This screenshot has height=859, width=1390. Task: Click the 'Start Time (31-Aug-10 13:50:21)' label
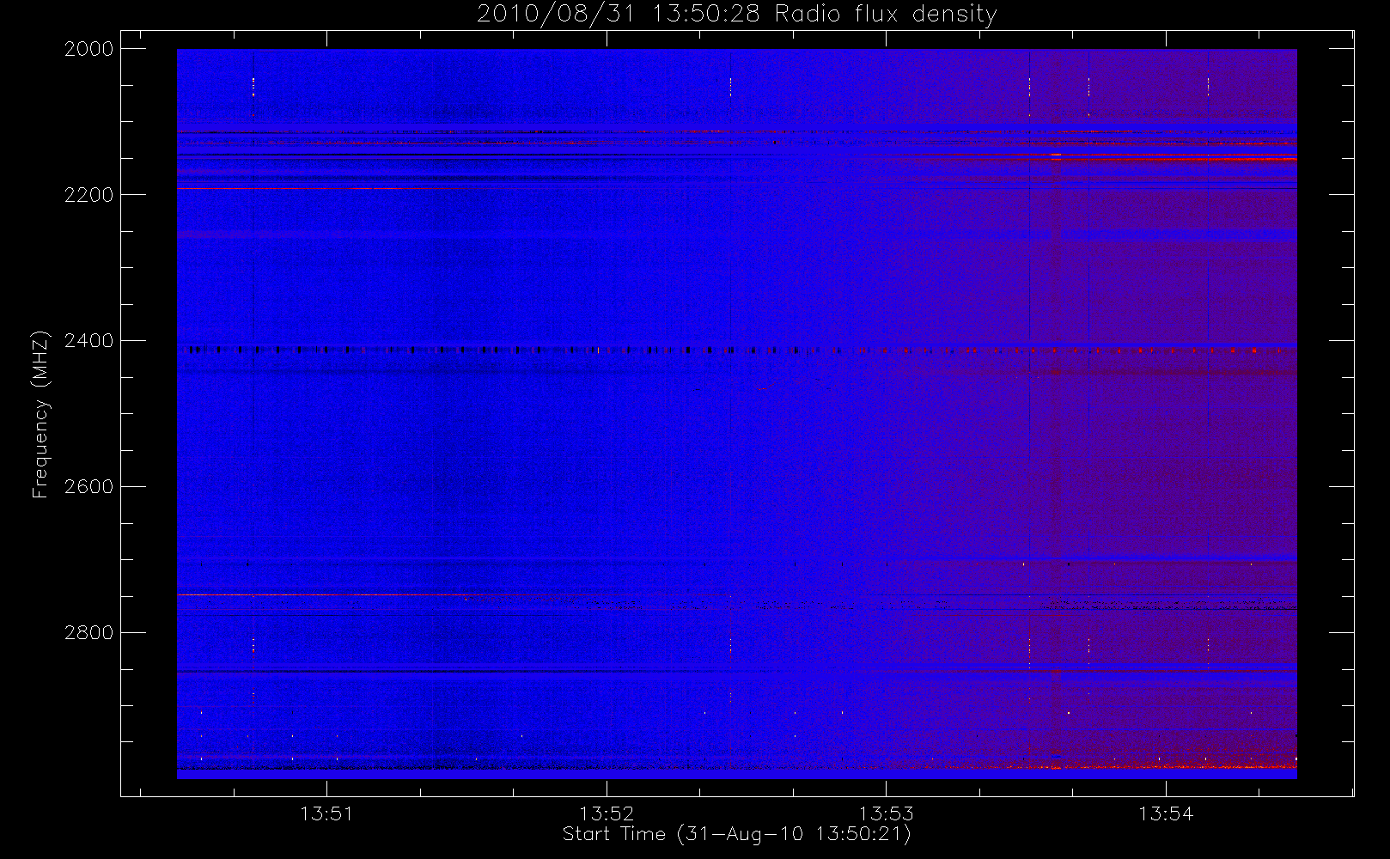click(736, 834)
